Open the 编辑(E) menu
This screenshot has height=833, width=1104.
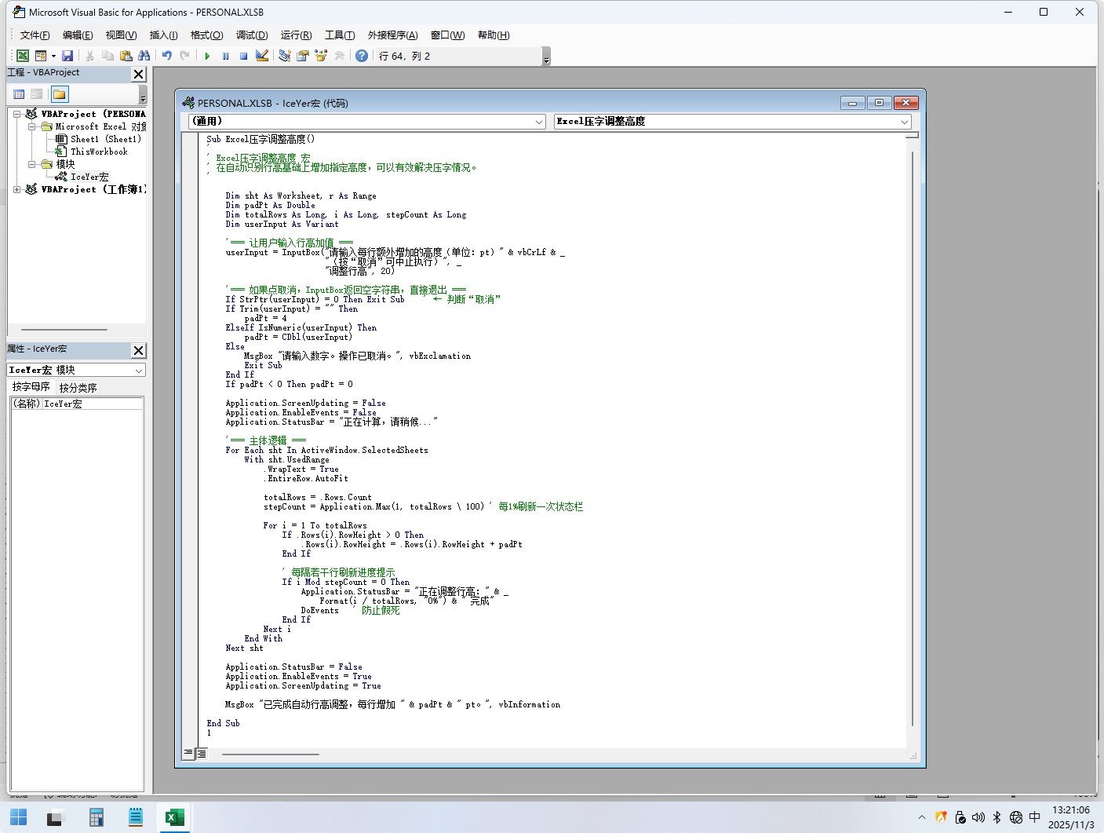point(78,35)
